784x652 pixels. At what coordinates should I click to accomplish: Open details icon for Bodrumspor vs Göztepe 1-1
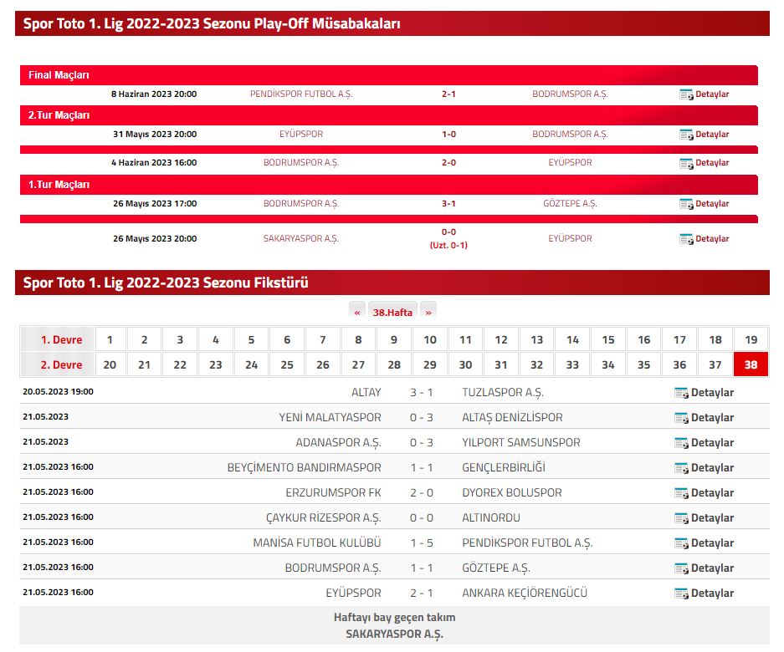(x=681, y=568)
